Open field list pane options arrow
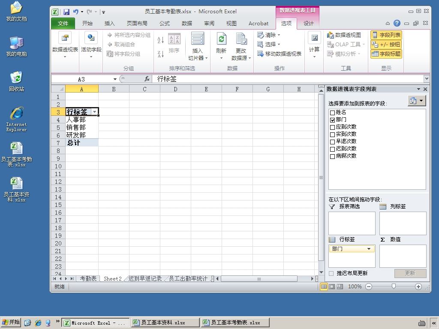This screenshot has width=439, height=329. pyautogui.click(x=418, y=89)
